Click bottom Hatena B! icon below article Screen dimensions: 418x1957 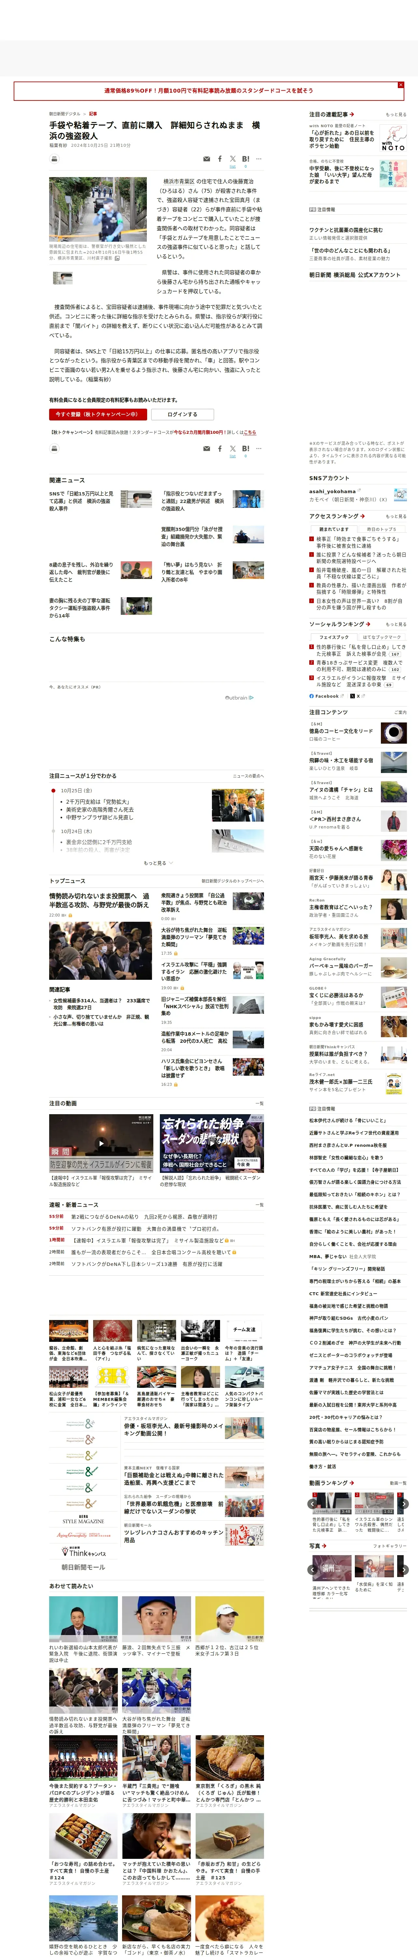point(246,449)
